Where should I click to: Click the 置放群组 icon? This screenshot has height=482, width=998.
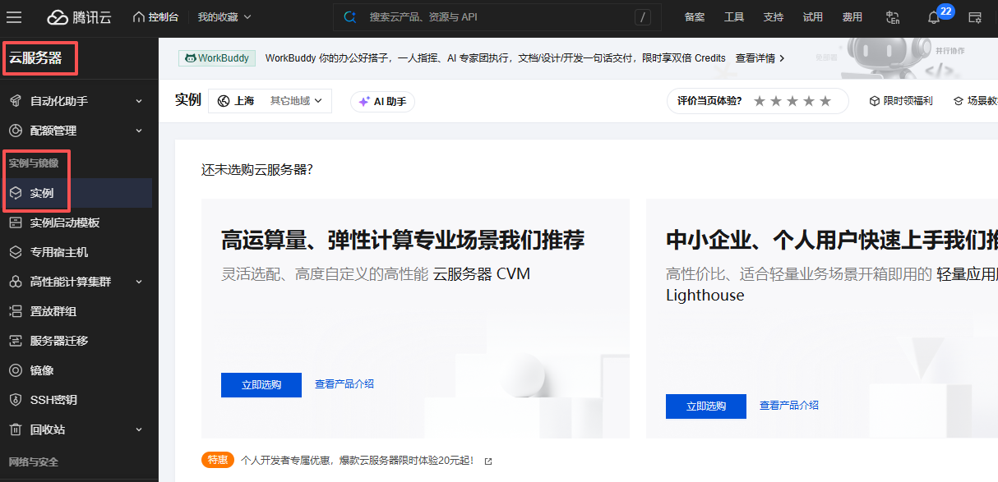[15, 311]
